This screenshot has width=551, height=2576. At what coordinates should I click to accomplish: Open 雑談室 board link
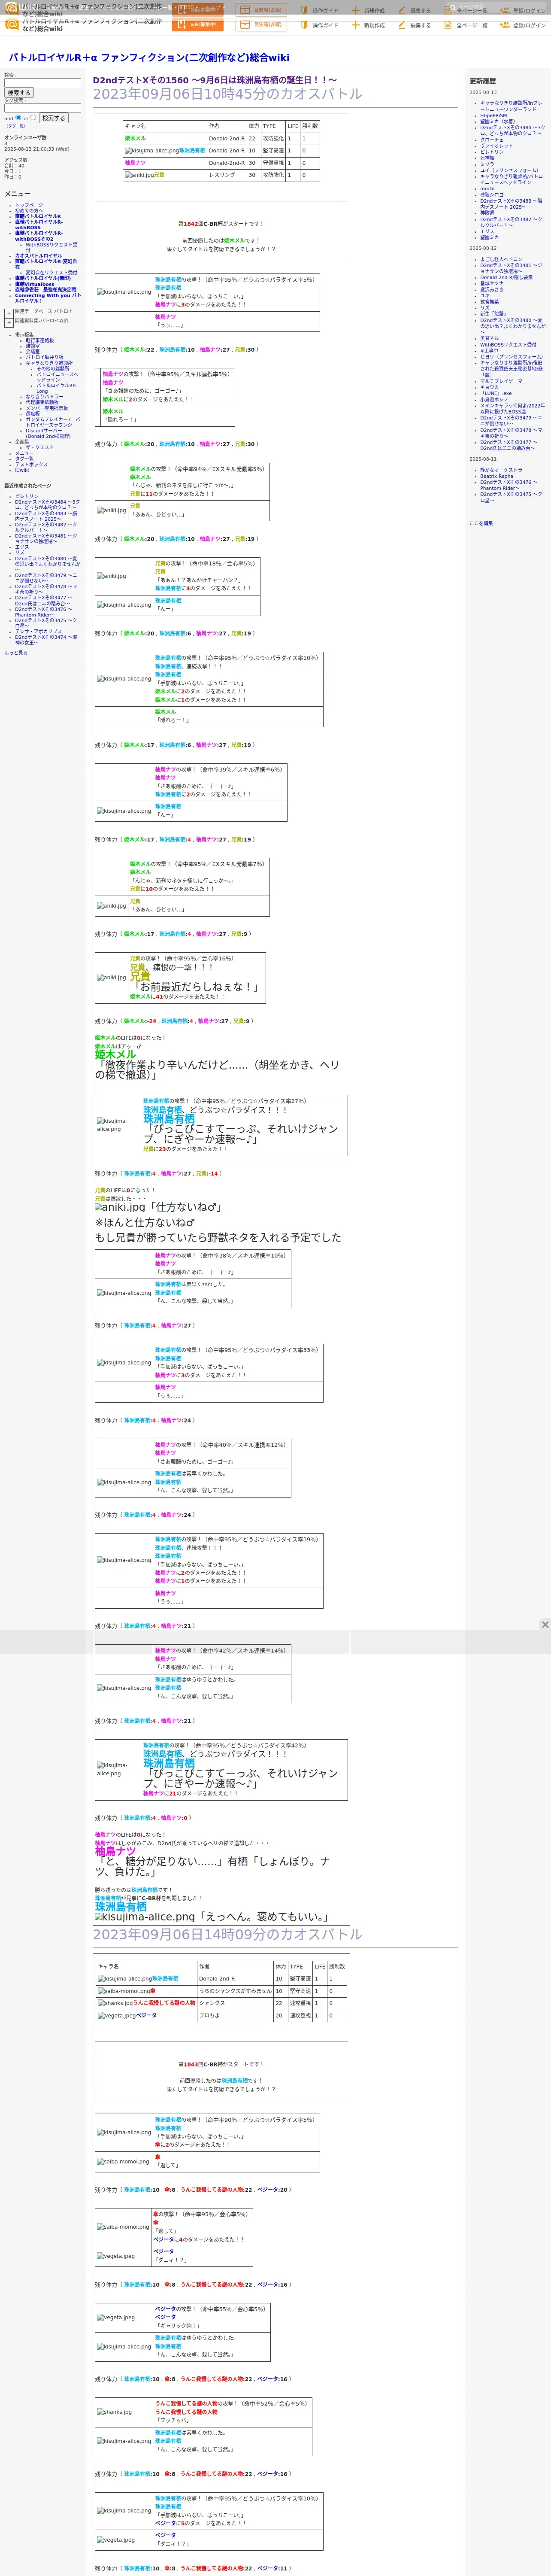(33, 346)
